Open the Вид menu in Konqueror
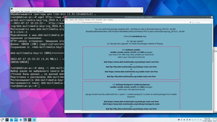The width and height of the screenshot is (217, 122). coord(76,20)
